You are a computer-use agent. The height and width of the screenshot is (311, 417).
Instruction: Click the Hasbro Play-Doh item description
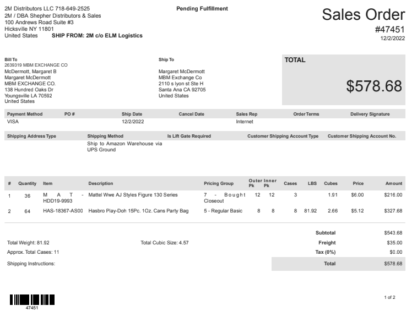click(139, 211)
